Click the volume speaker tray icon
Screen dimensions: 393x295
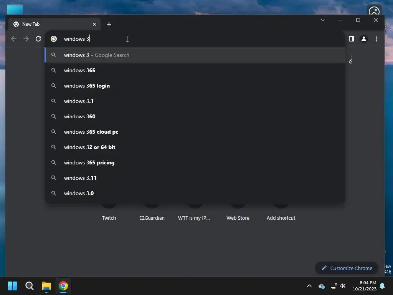[x=343, y=286]
